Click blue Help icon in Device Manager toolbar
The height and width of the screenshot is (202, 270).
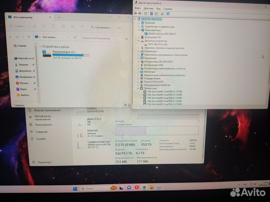tap(151, 13)
